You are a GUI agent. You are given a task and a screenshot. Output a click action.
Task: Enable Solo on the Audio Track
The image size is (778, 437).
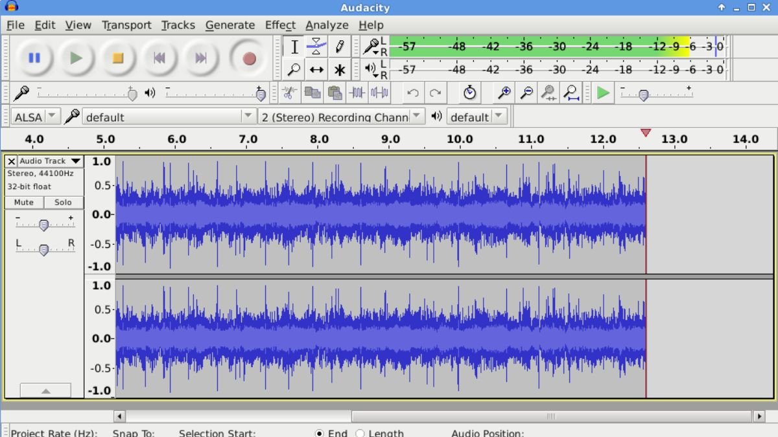[x=63, y=202]
